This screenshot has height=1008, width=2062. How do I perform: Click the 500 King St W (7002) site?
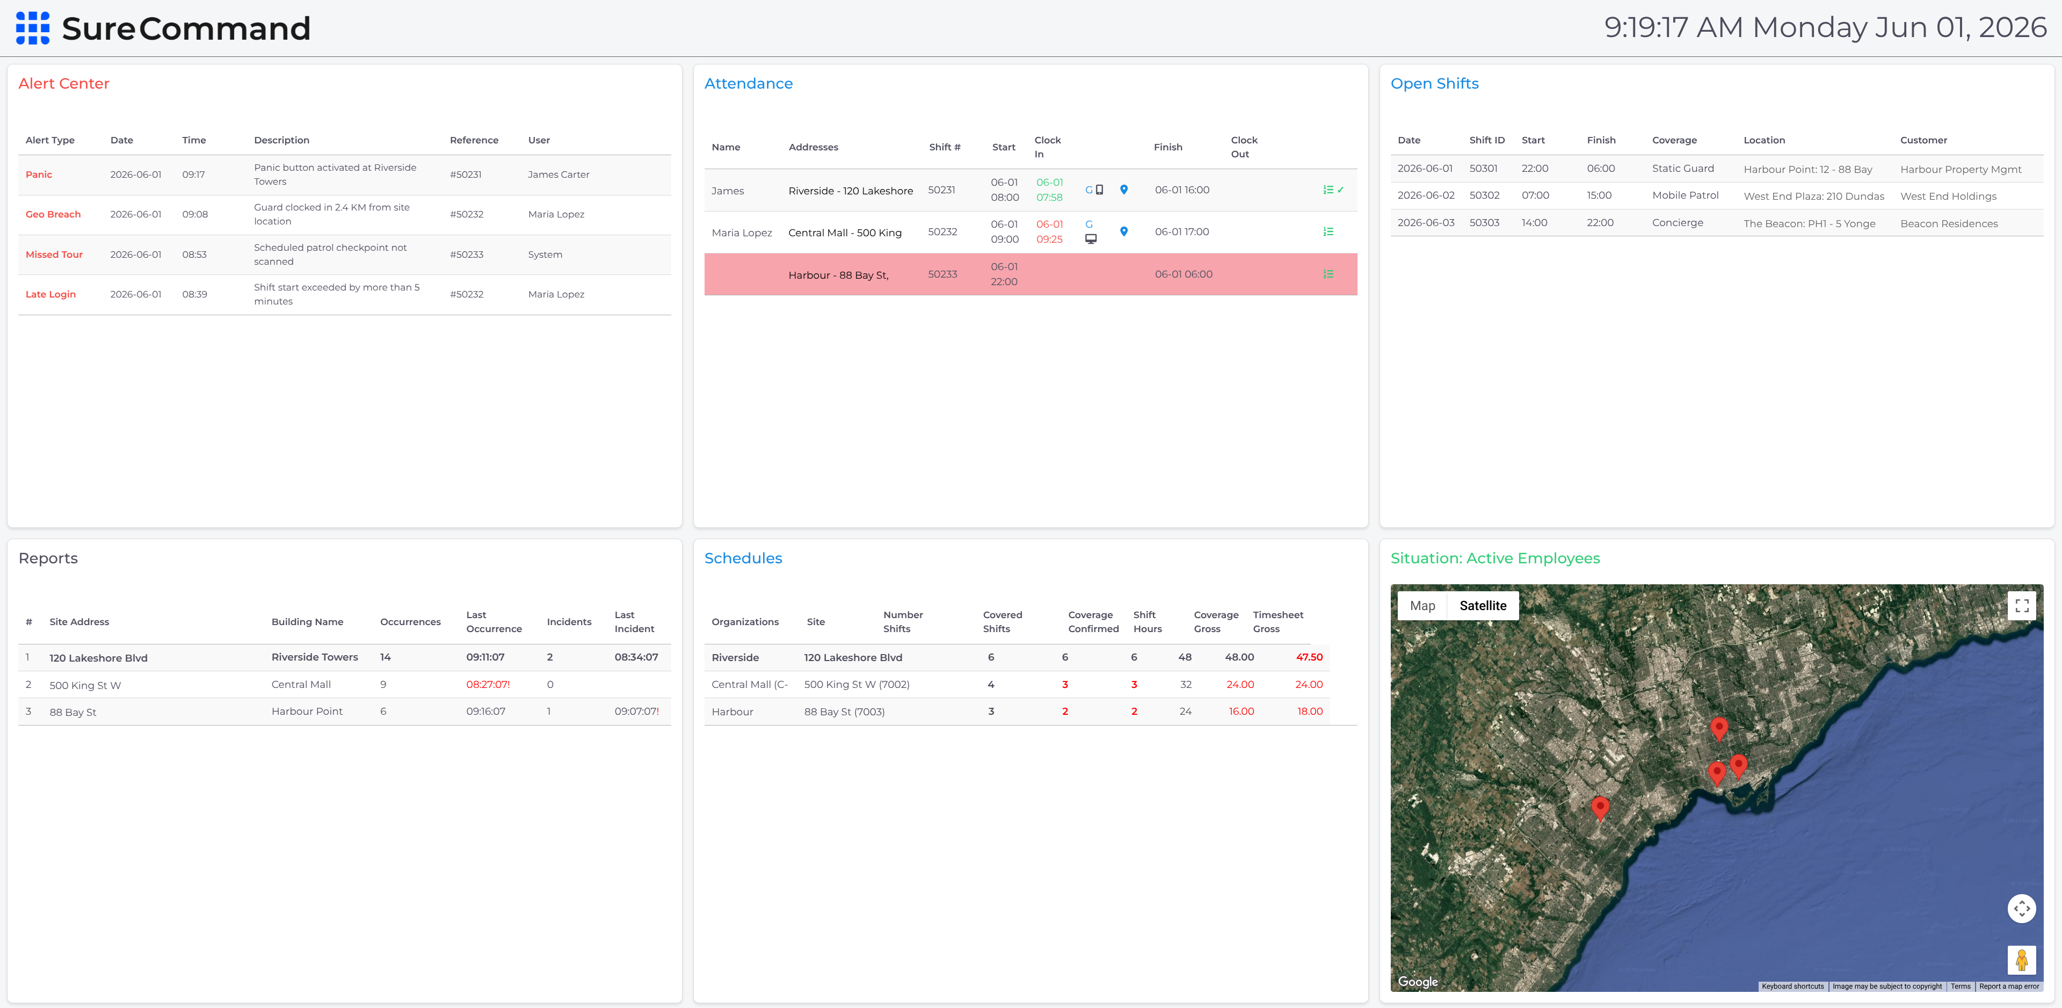click(856, 685)
